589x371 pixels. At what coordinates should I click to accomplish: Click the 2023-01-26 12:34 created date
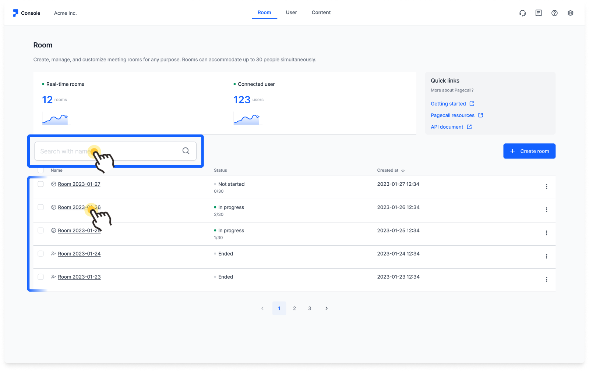pos(398,207)
